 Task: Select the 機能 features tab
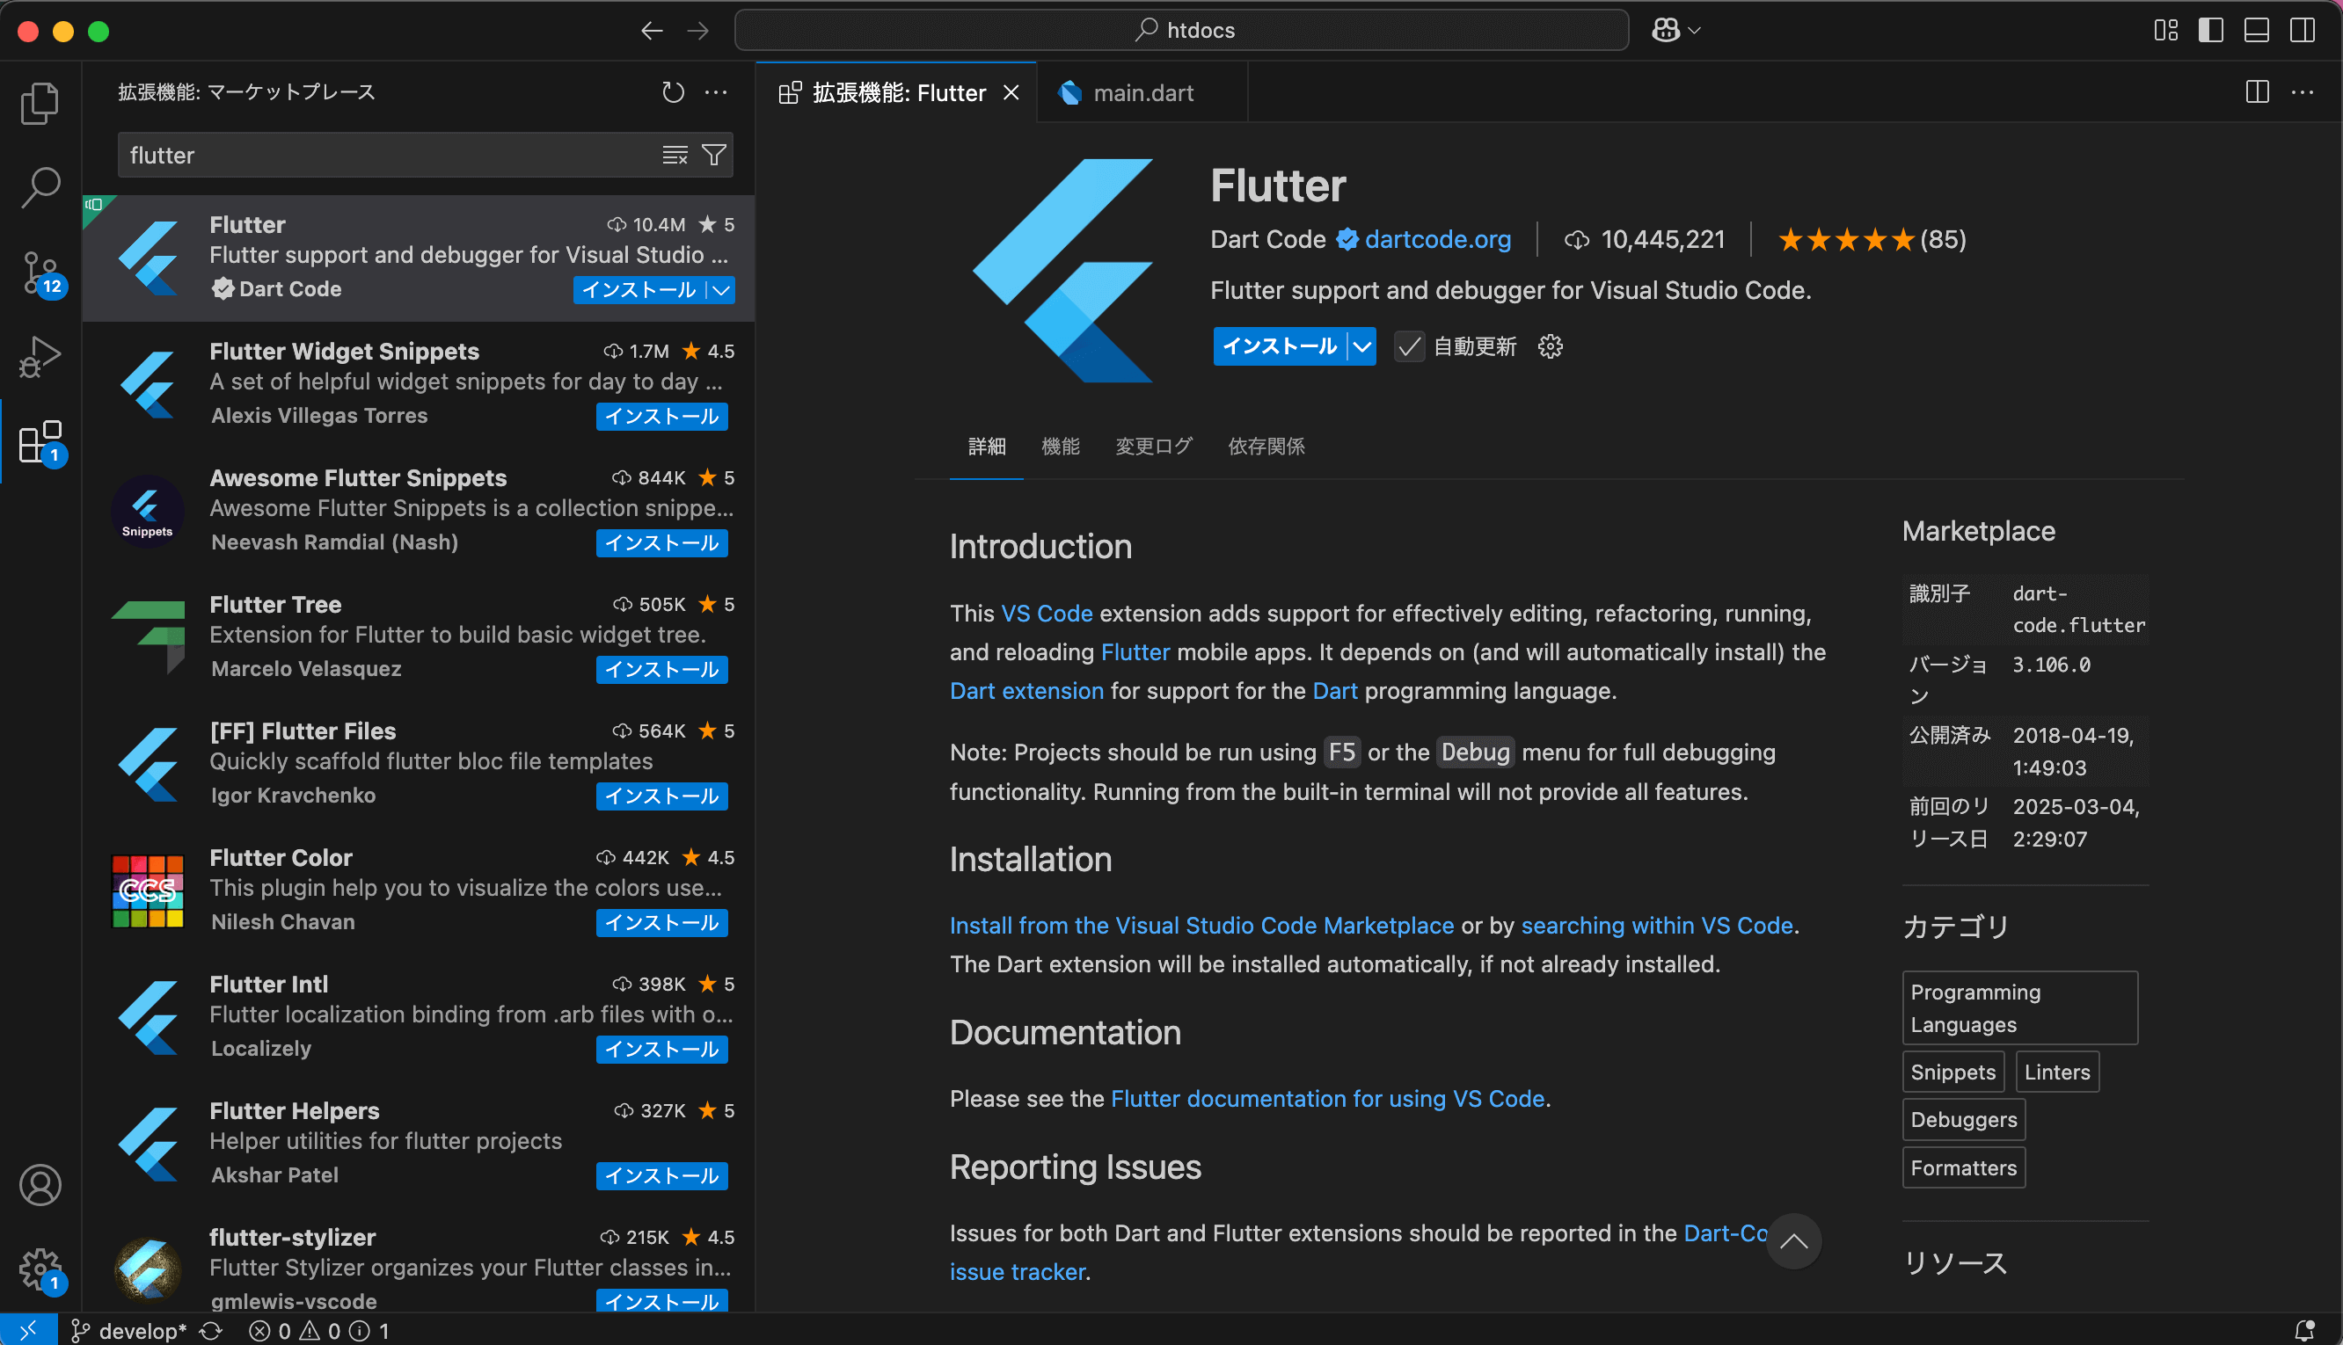1060,447
